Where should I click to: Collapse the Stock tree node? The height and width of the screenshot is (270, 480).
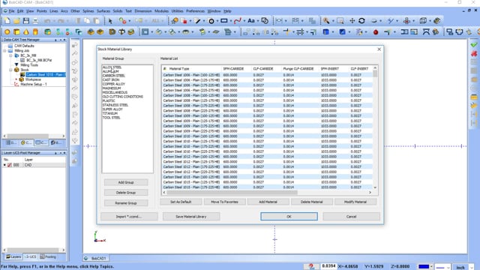click(x=10, y=70)
